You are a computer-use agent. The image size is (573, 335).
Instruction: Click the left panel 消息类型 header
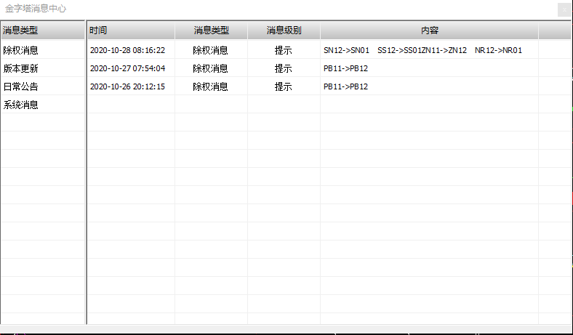[x=42, y=31]
